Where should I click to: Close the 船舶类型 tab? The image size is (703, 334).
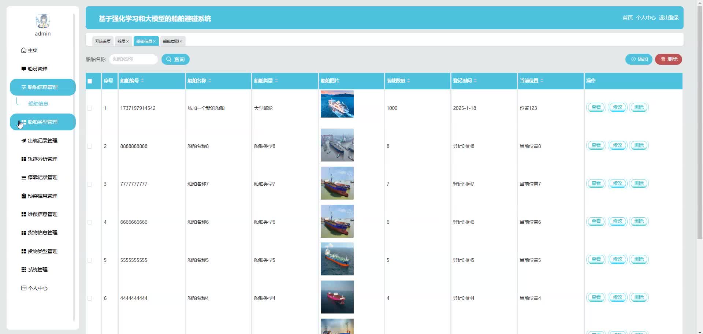click(181, 41)
